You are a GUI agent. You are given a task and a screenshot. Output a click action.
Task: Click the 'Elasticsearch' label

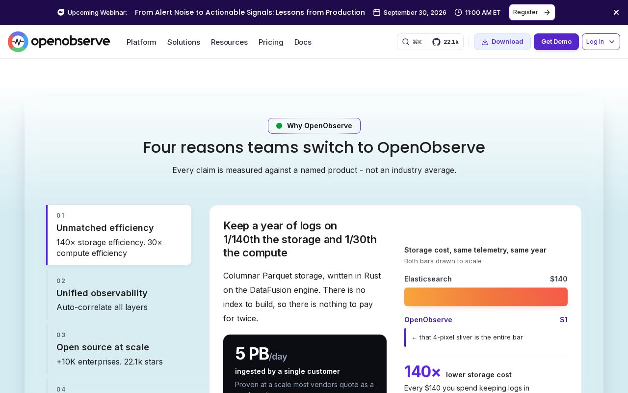coord(428,279)
